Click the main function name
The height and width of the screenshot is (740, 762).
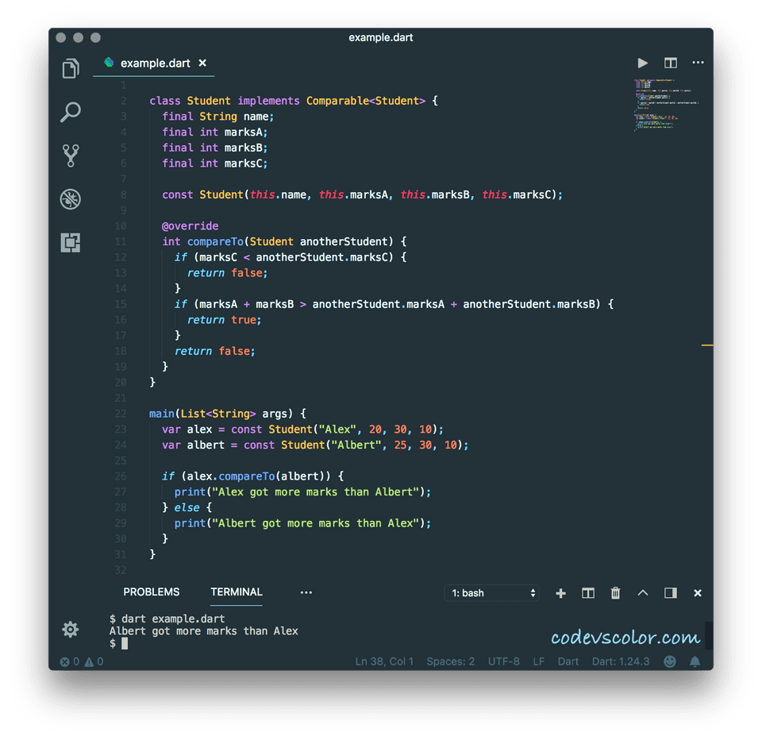click(x=161, y=413)
